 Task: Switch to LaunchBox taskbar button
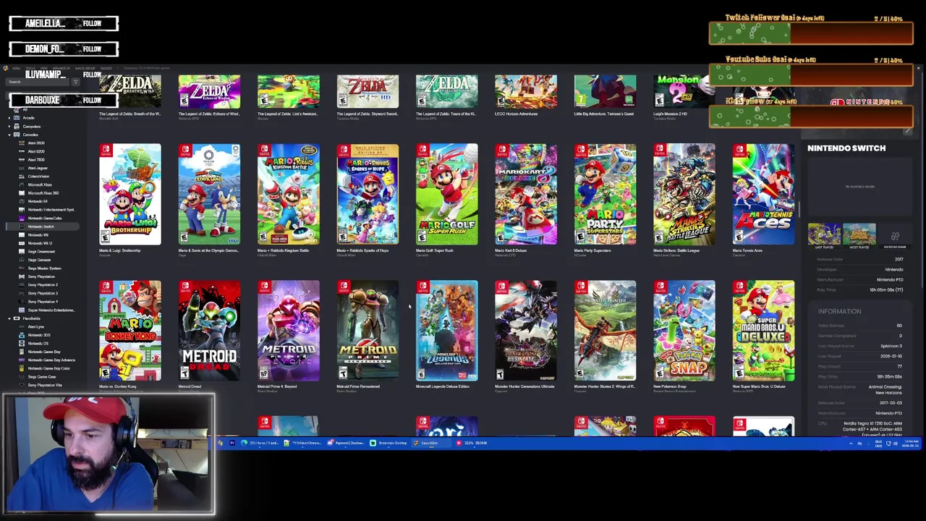(x=431, y=443)
